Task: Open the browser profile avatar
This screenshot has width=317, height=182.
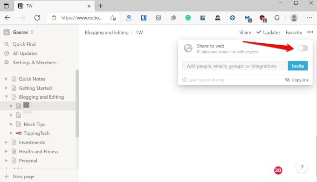Action: pyautogui.click(x=294, y=18)
